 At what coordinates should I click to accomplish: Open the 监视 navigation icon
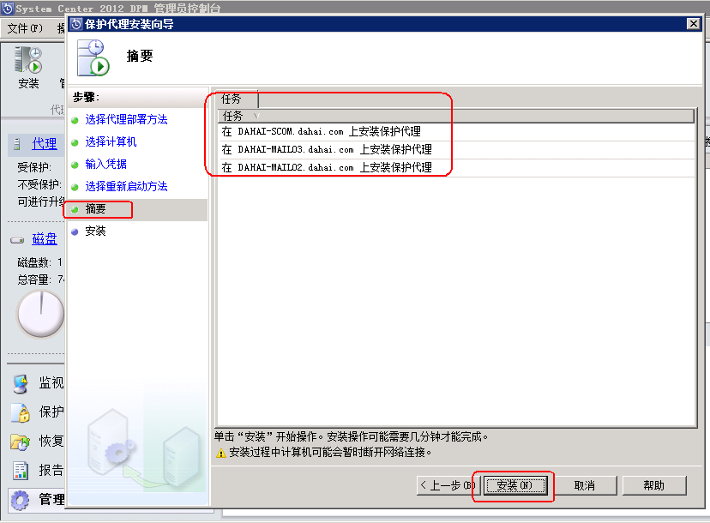[20, 383]
